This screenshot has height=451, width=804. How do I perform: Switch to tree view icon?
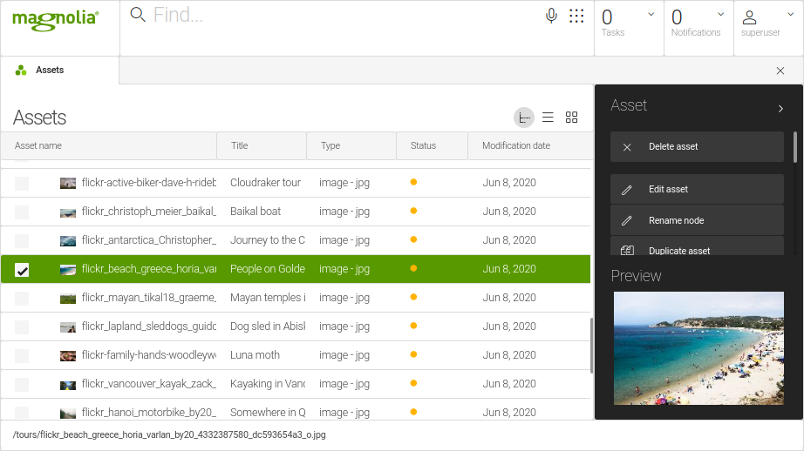(524, 118)
